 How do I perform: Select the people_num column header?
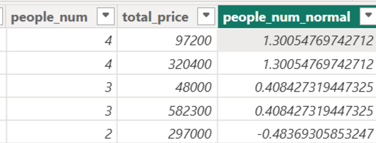point(49,17)
